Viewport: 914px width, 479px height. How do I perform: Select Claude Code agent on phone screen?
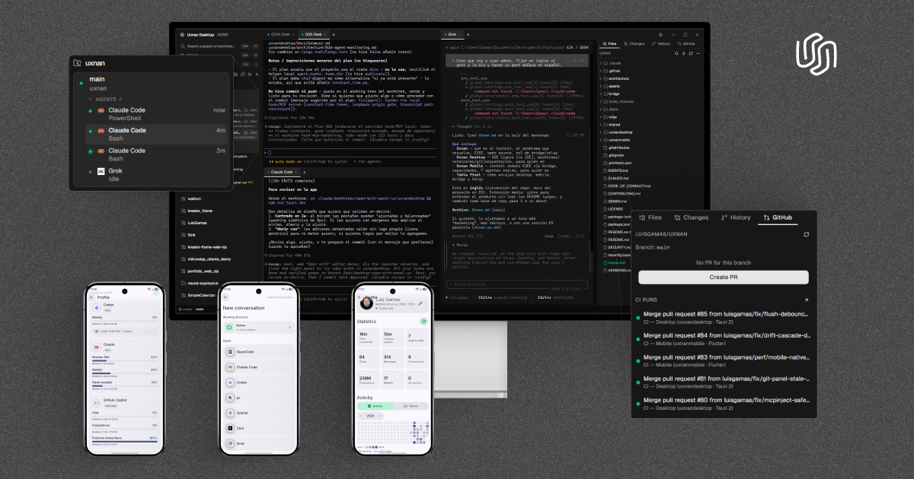coord(259,367)
